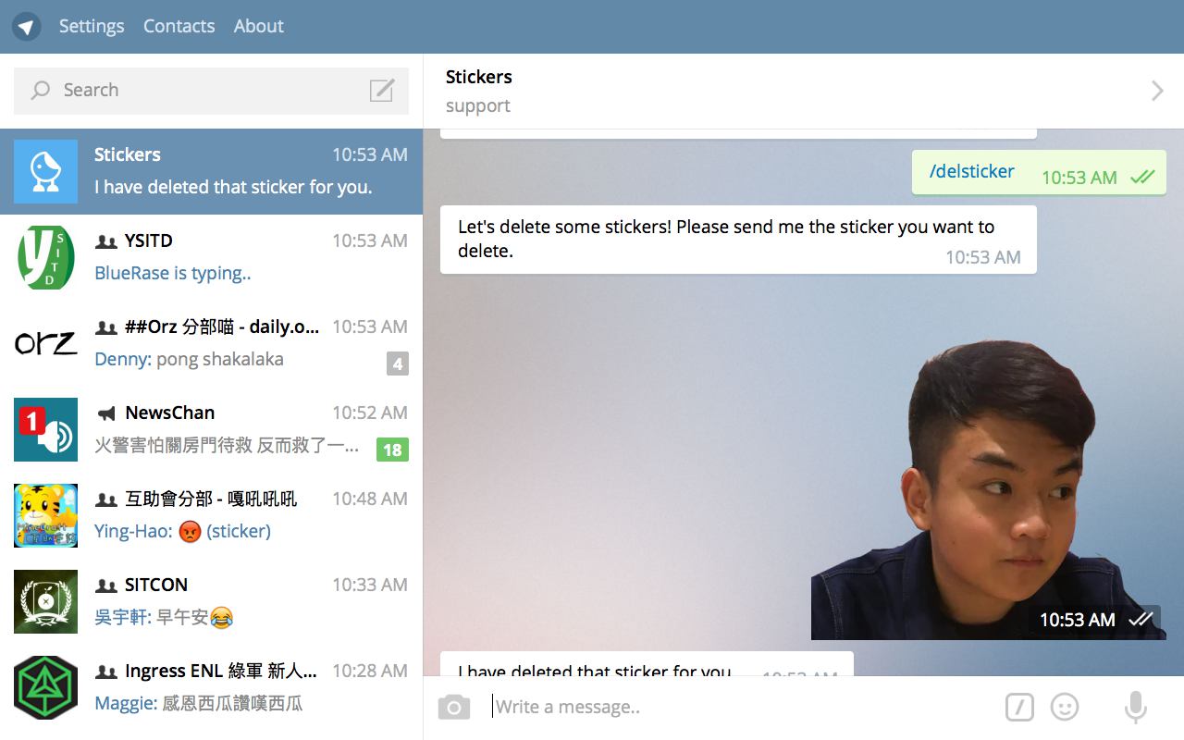
Task: Open the emoji picker smiley icon
Action: (x=1065, y=708)
